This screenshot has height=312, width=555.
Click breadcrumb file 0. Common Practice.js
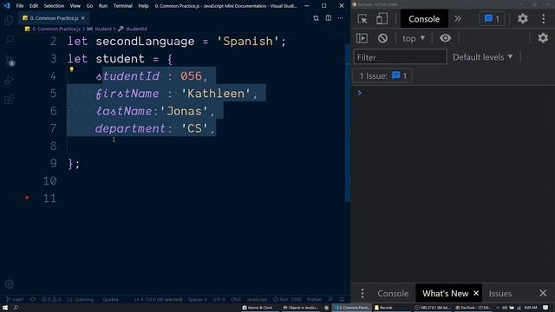55,29
